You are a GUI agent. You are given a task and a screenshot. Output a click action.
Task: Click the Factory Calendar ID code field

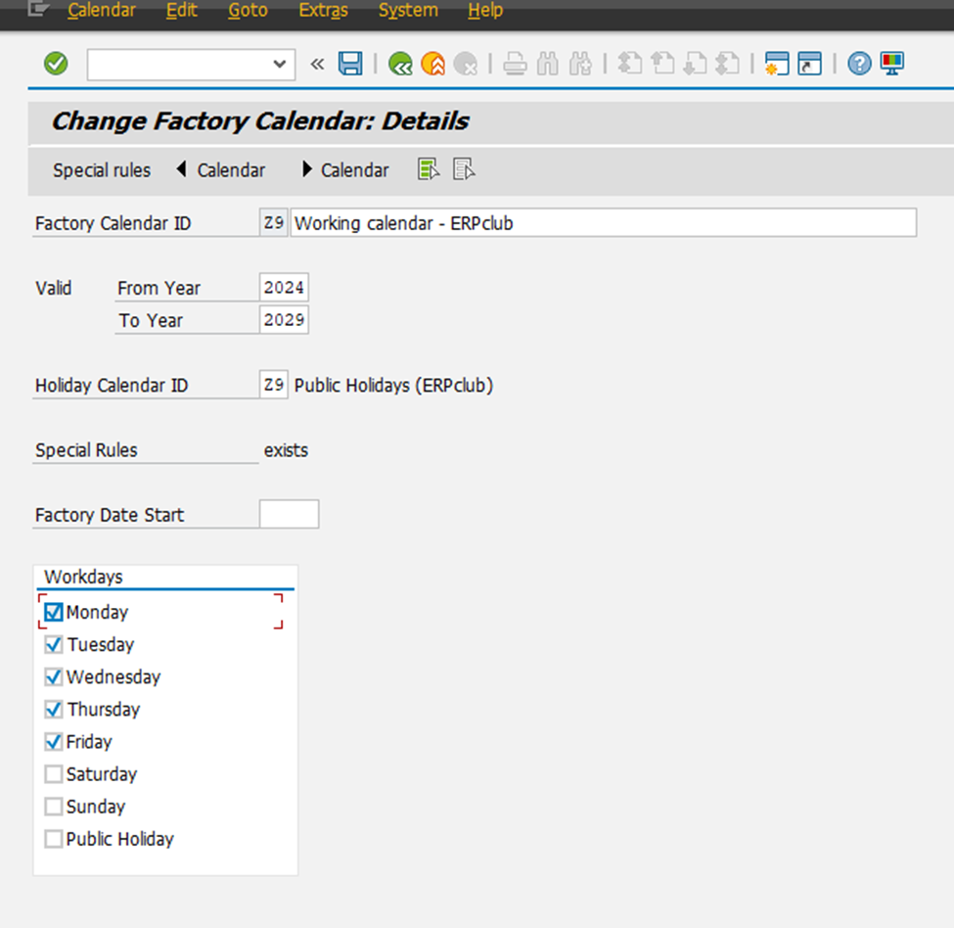click(x=273, y=223)
